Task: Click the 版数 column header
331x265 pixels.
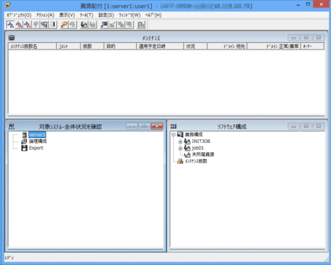Action: 92,46
